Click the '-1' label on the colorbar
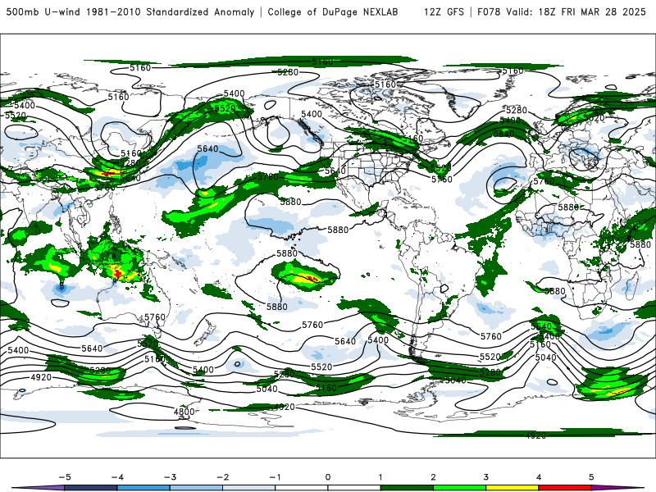656x492 pixels. (276, 477)
